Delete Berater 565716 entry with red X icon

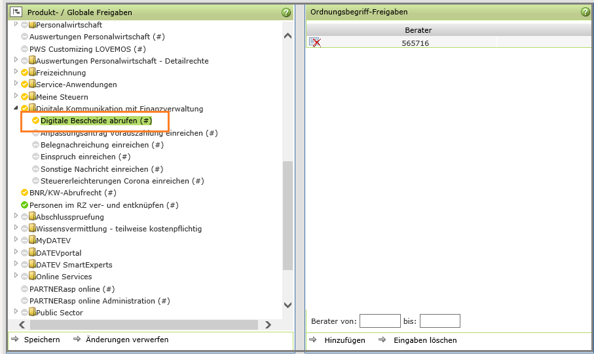(315, 43)
